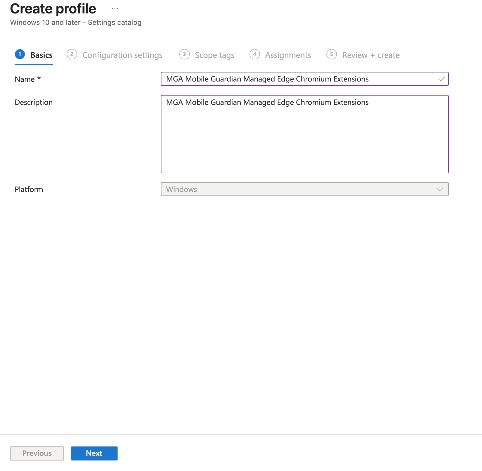Click the step 1 numbered circle
The height and width of the screenshot is (471, 482).
20,54
